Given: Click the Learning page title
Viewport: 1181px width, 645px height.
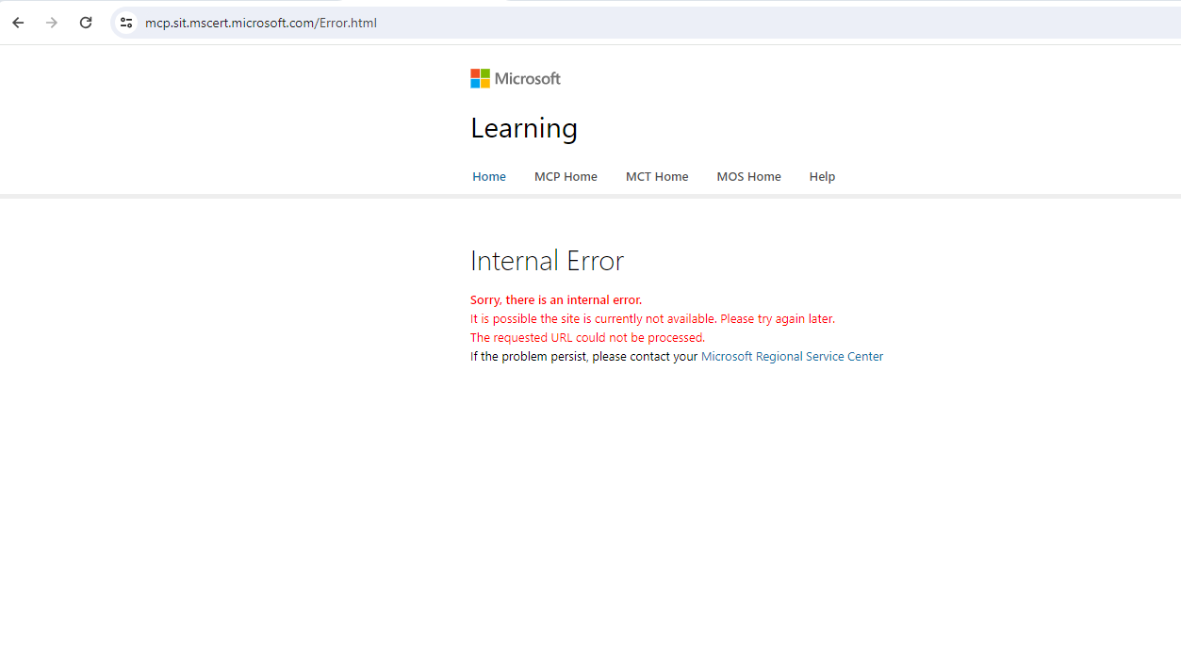Looking at the screenshot, I should (x=524, y=128).
